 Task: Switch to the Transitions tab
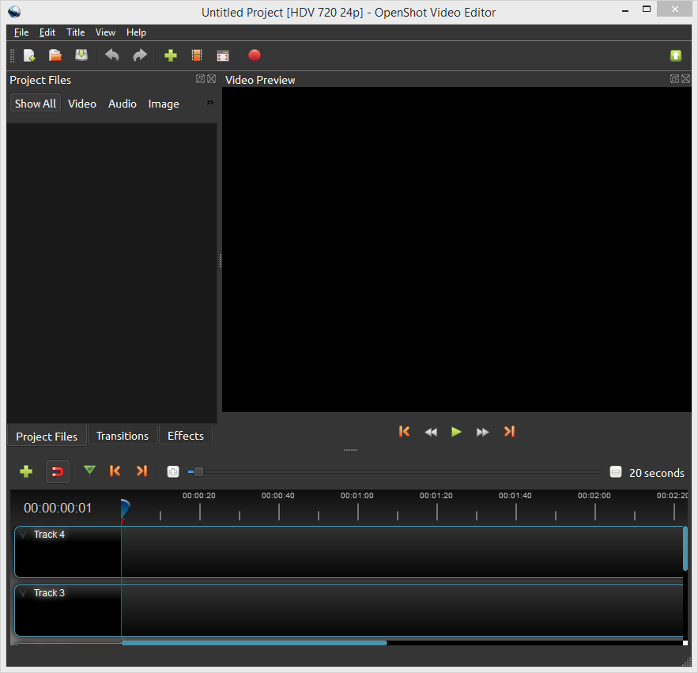pos(123,436)
